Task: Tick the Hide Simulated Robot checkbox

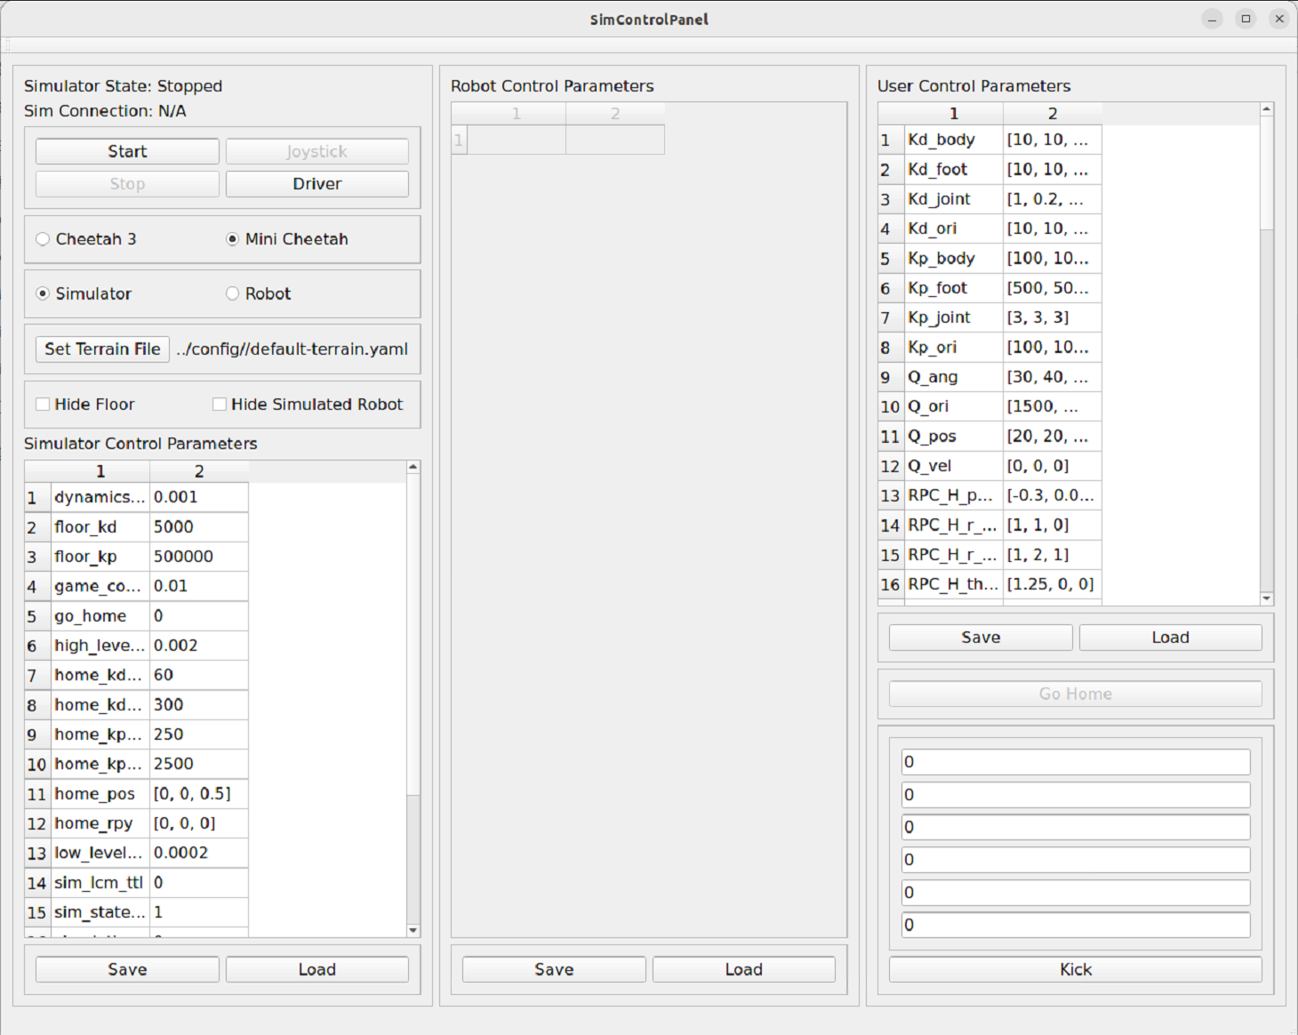Action: 220,405
